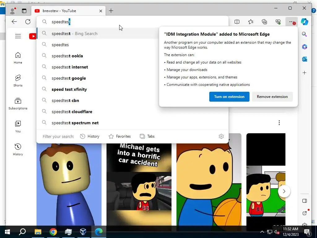Toggle the sidebar layout icon near bottom
Viewport: 317px width, 238px height.
coord(305,201)
